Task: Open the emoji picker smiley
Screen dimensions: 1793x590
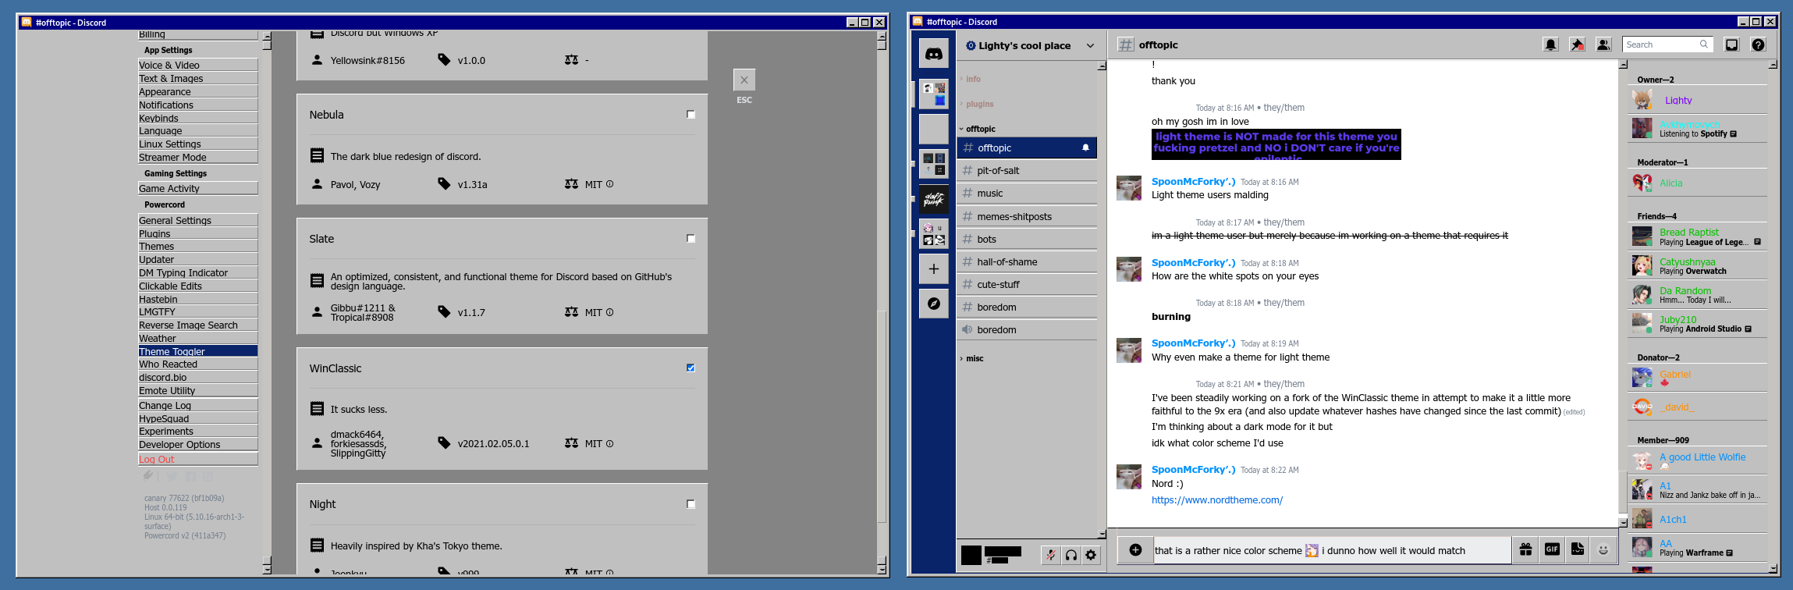Action: point(1603,549)
